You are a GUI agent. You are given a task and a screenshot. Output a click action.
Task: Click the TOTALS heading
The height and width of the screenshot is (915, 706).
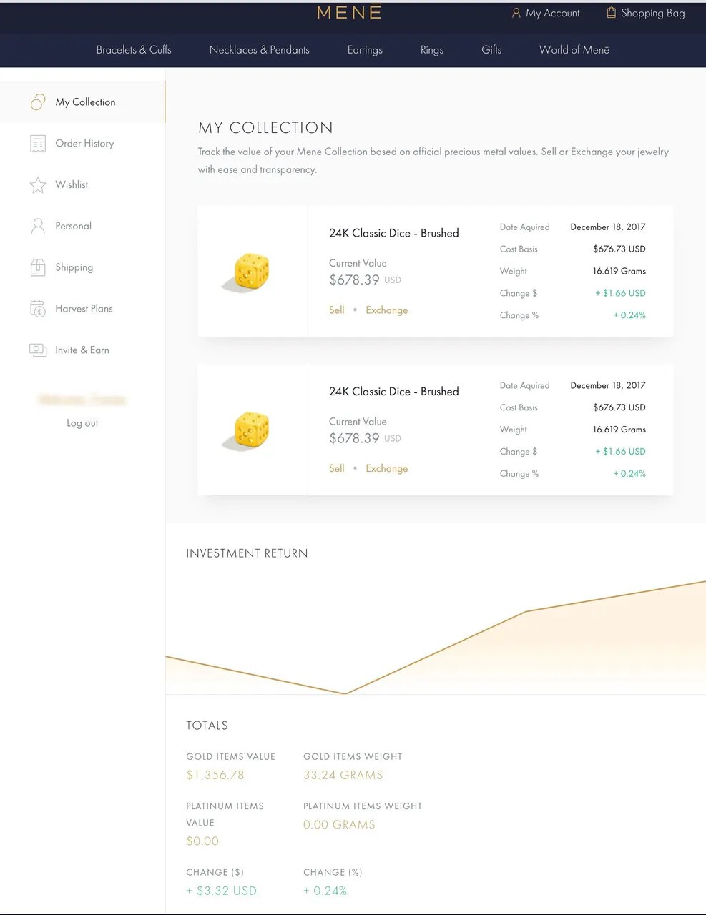point(207,726)
